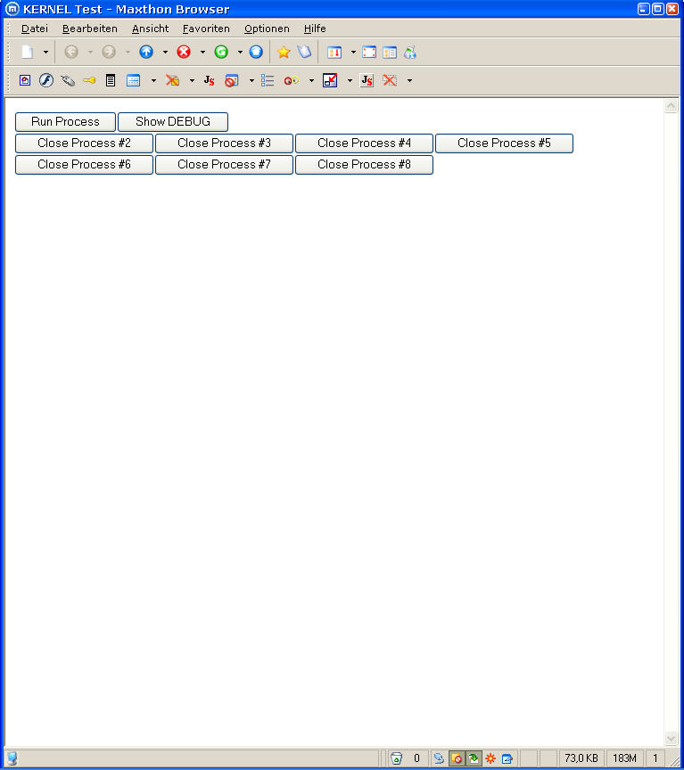Expand the dropdown beside the blue Up arrow
The height and width of the screenshot is (770, 684).
pos(165,52)
